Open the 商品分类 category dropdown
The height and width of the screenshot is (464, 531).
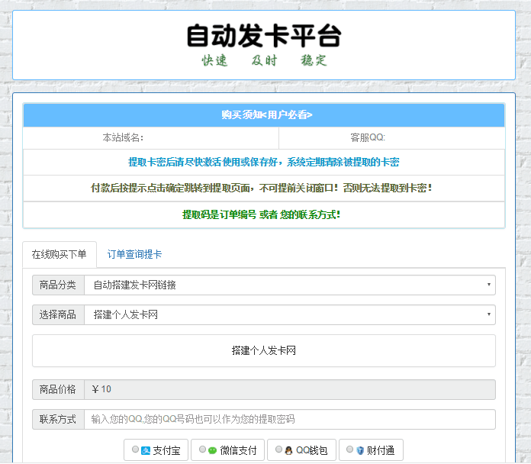pos(289,285)
